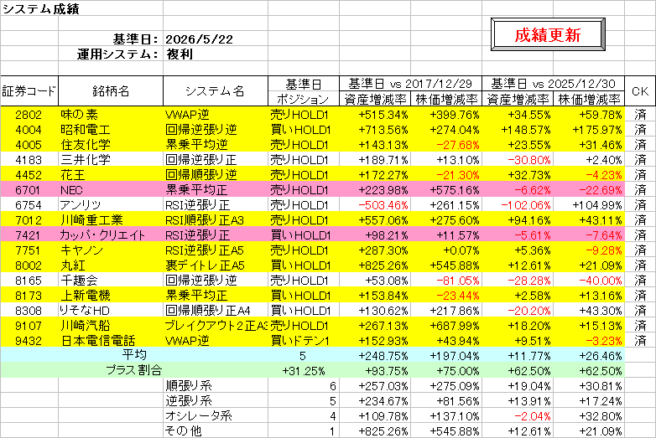Select the 千趣会 name cell
Screen dimensions: 656x438
coord(111,281)
